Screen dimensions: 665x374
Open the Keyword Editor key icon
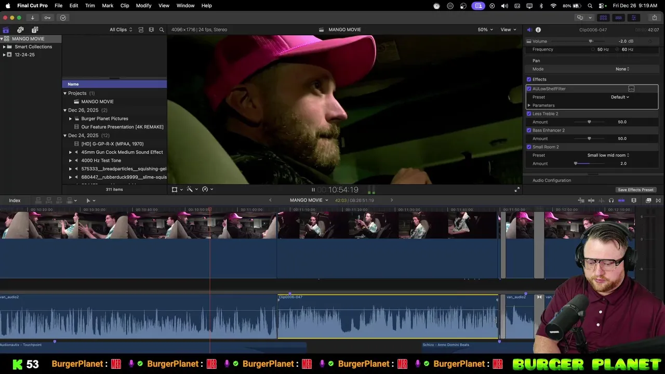pos(47,18)
